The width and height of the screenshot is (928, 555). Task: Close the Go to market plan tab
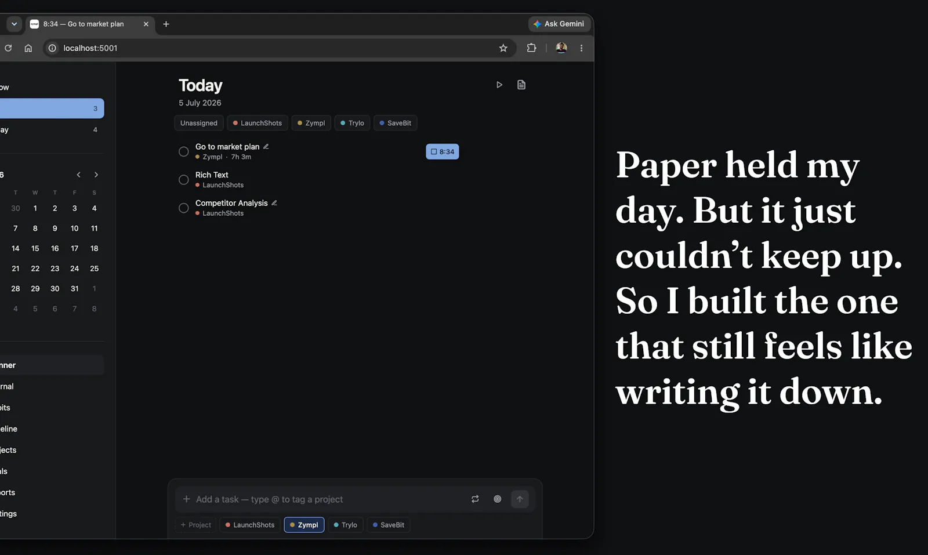click(x=146, y=24)
